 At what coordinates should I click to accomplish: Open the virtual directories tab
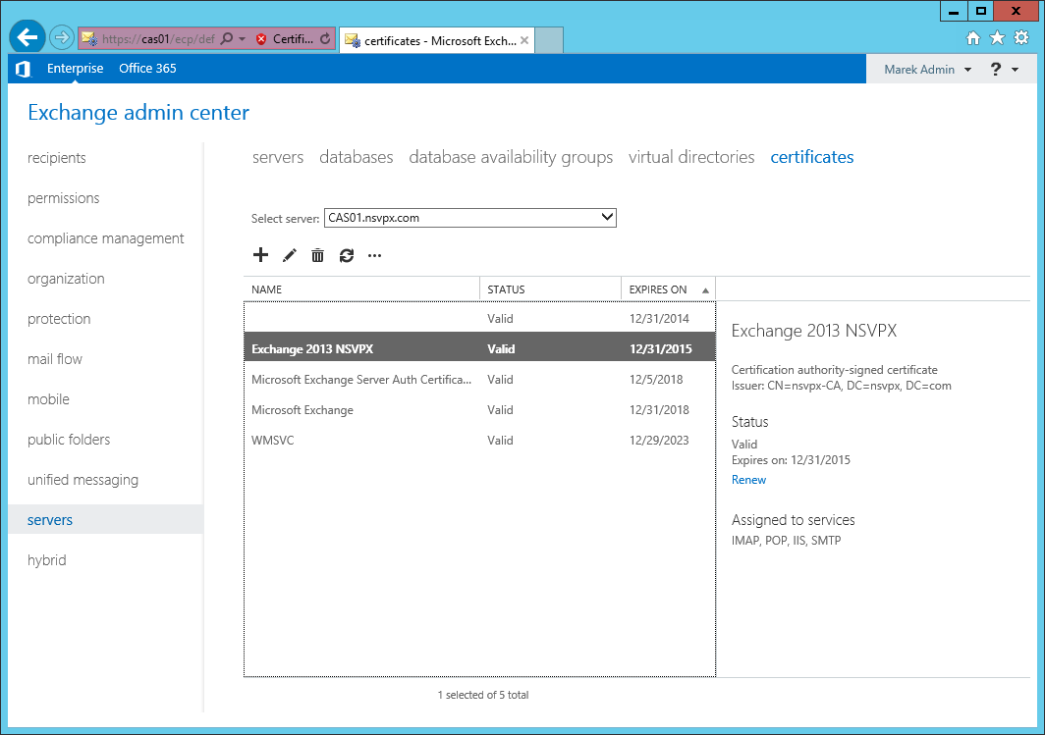(691, 157)
